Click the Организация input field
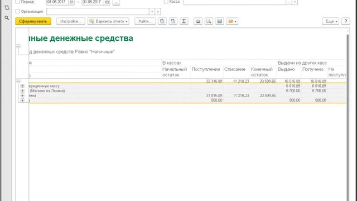 98,11
